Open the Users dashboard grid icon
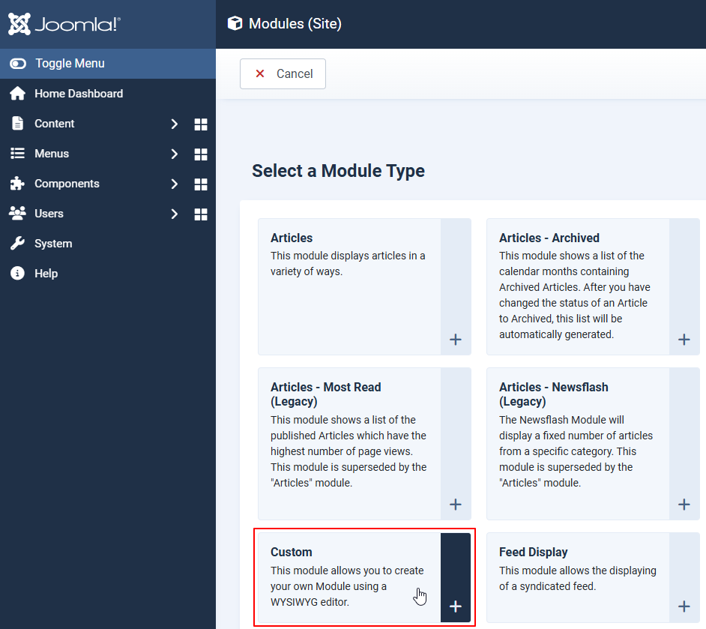 click(200, 214)
